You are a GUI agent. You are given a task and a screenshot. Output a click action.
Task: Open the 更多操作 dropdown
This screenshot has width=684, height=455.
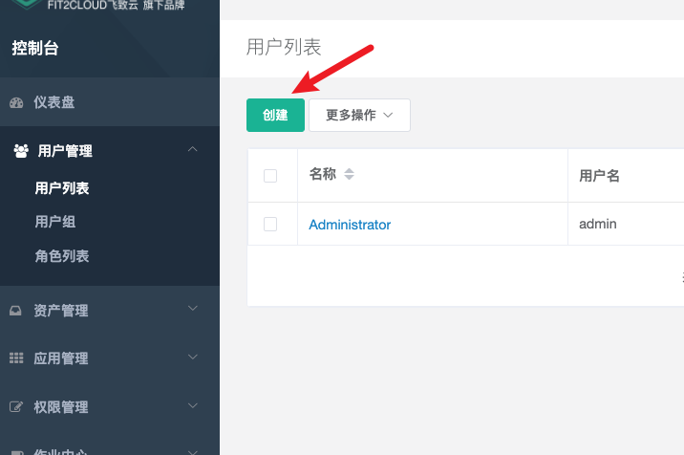click(359, 115)
